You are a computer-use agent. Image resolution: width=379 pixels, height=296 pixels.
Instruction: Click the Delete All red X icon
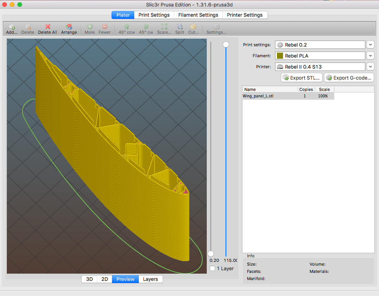[47, 27]
